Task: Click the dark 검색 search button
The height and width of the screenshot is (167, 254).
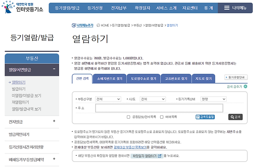Action: tap(235, 117)
